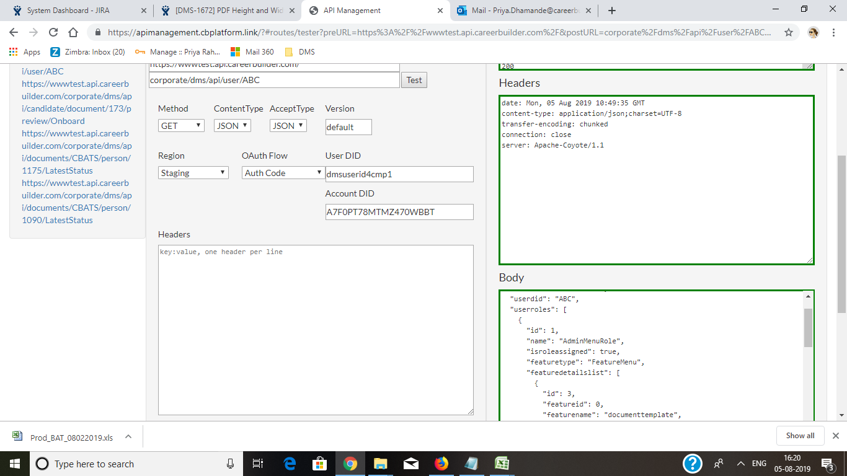Open the DMS bookmarks folder
847x476 pixels.
[x=299, y=52]
